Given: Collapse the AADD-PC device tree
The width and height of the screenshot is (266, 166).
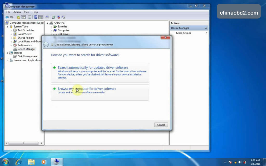Looking at the screenshot, I should [48, 23].
